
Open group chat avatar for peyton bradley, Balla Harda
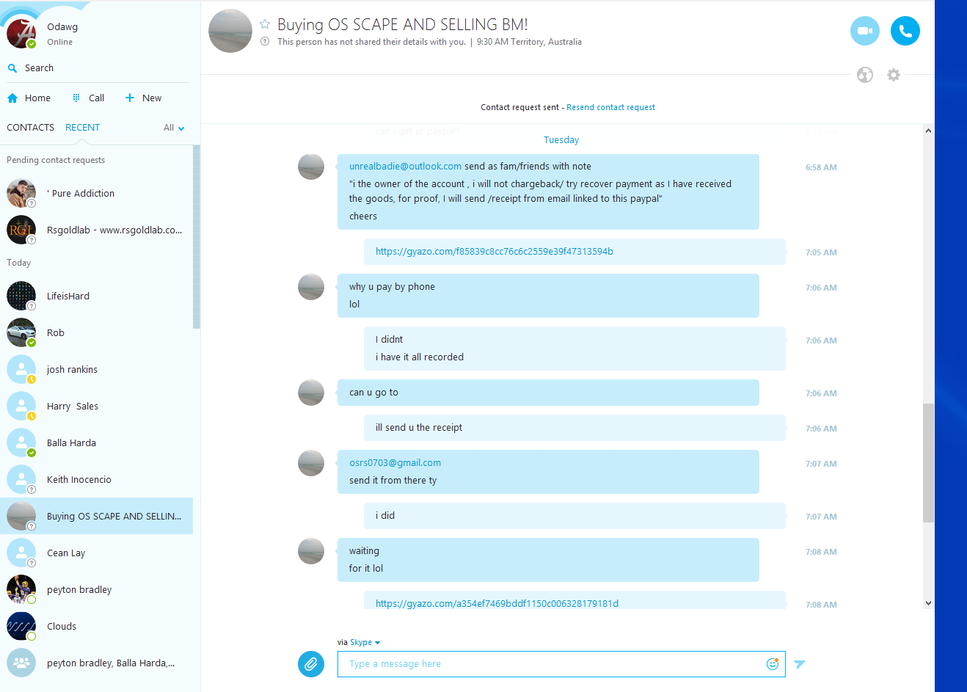(21, 663)
